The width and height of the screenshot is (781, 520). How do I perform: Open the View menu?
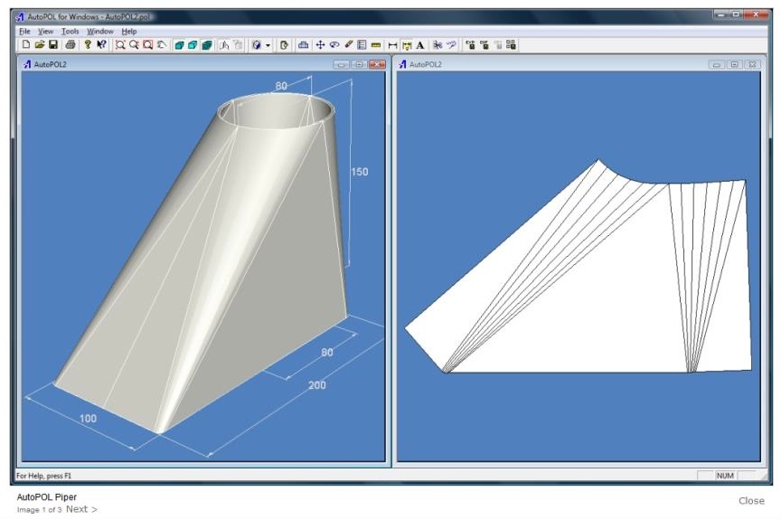(45, 31)
